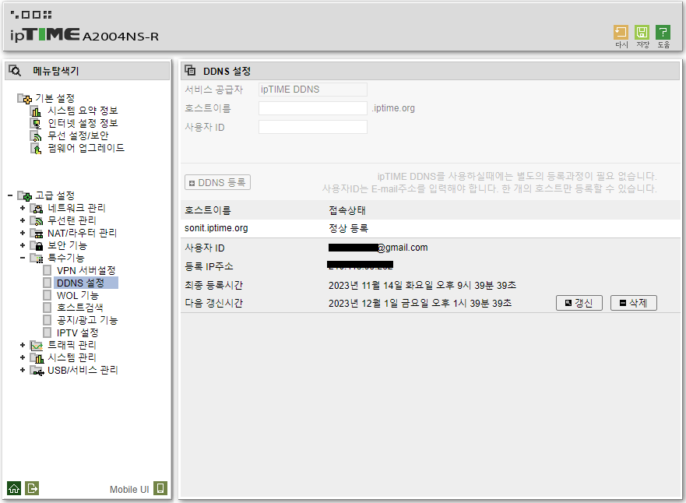
Task: Click the 시스템 요약 정보 icon
Action: tap(36, 111)
